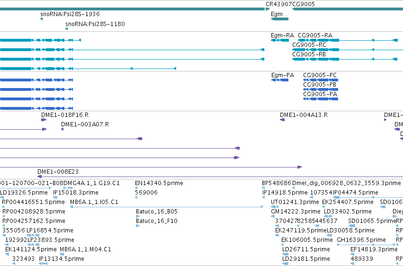
Task: Click the 355056 EST label
Action: (x=14, y=231)
